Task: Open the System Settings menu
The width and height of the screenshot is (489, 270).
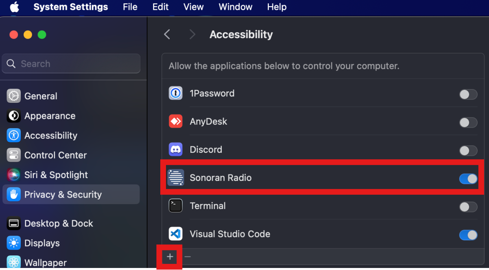Action: coord(71,7)
